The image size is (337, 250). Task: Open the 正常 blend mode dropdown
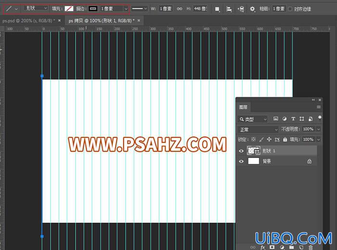click(x=258, y=130)
